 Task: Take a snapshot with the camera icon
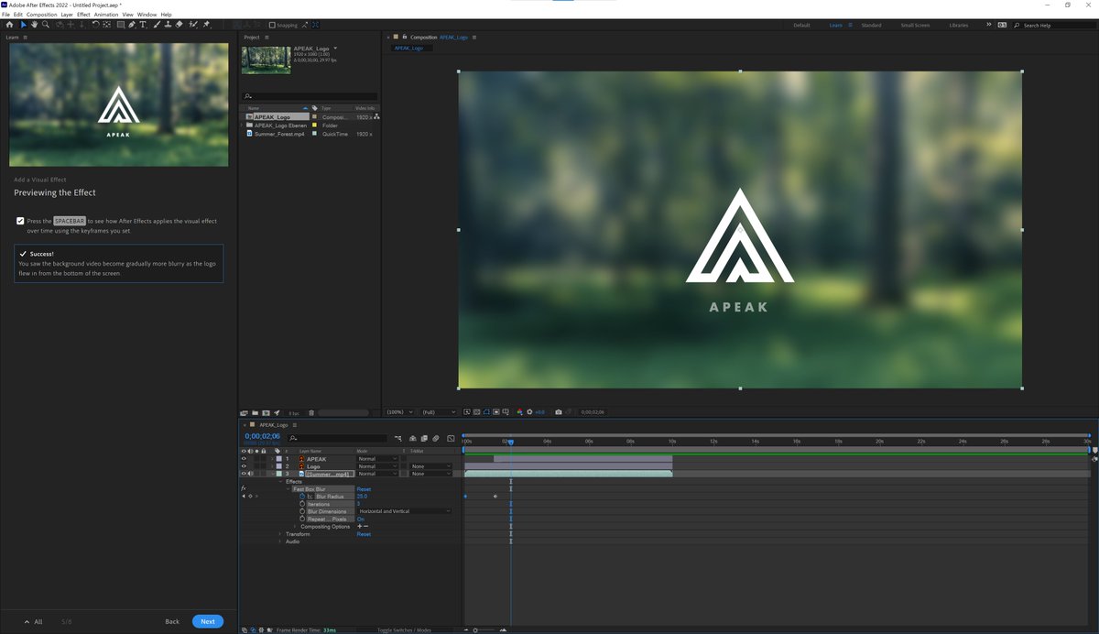558,412
